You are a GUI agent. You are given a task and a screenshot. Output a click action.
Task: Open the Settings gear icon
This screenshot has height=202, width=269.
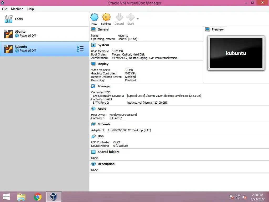(106, 17)
